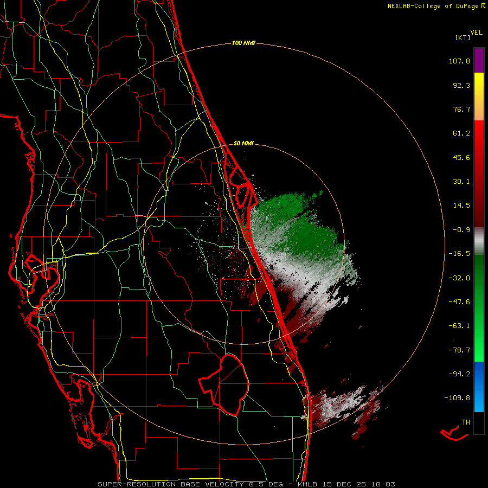Image resolution: width=488 pixels, height=488 pixels.
Task: Click the -78.7 velocity scale value
Action: [x=459, y=350]
